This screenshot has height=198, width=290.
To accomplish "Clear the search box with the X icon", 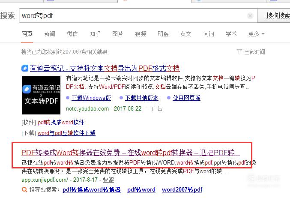I will (250, 16).
